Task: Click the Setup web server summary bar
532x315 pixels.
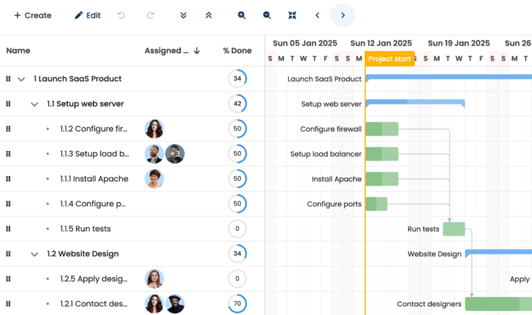Action: point(416,103)
